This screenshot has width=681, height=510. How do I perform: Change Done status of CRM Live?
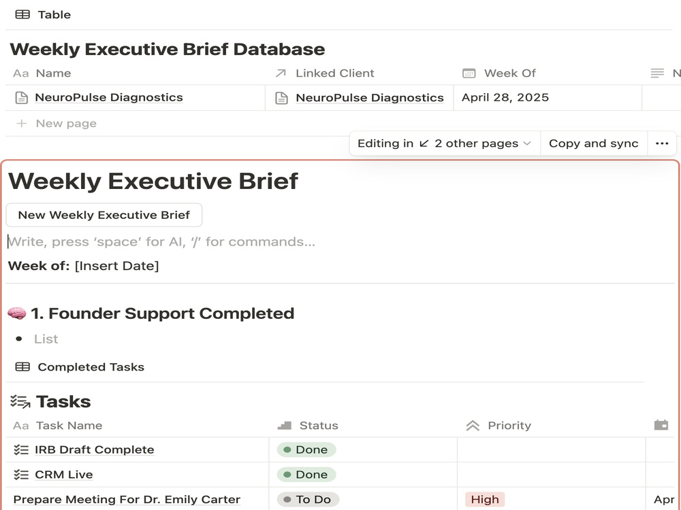click(306, 475)
